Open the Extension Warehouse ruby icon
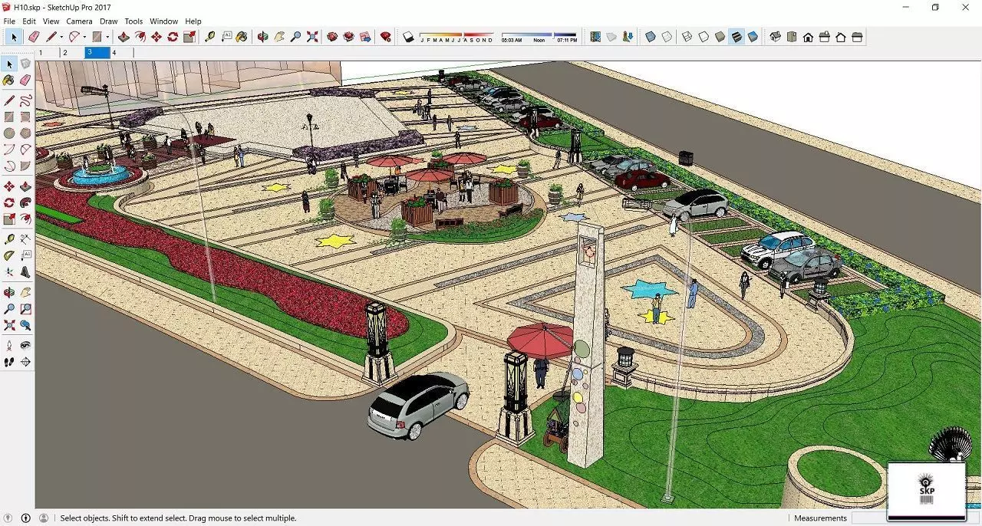The width and height of the screenshot is (982, 526). pos(386,37)
